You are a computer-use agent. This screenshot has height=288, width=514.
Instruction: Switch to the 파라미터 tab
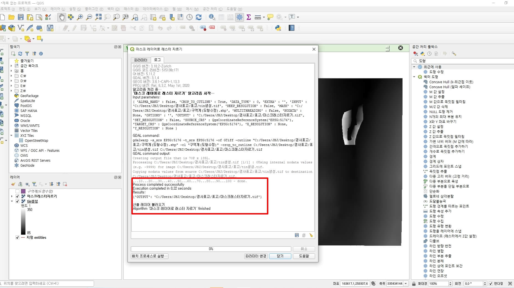click(x=141, y=60)
